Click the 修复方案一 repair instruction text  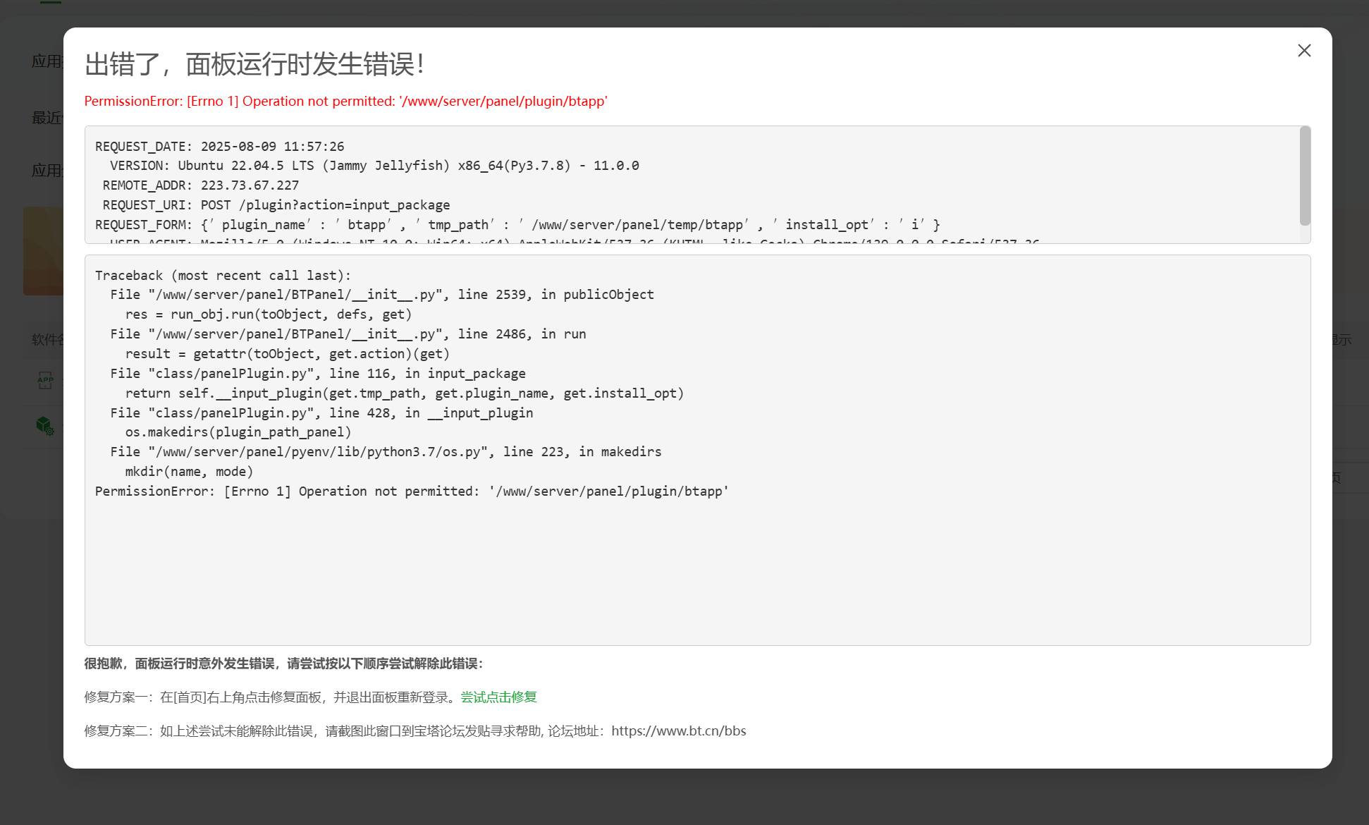point(271,697)
